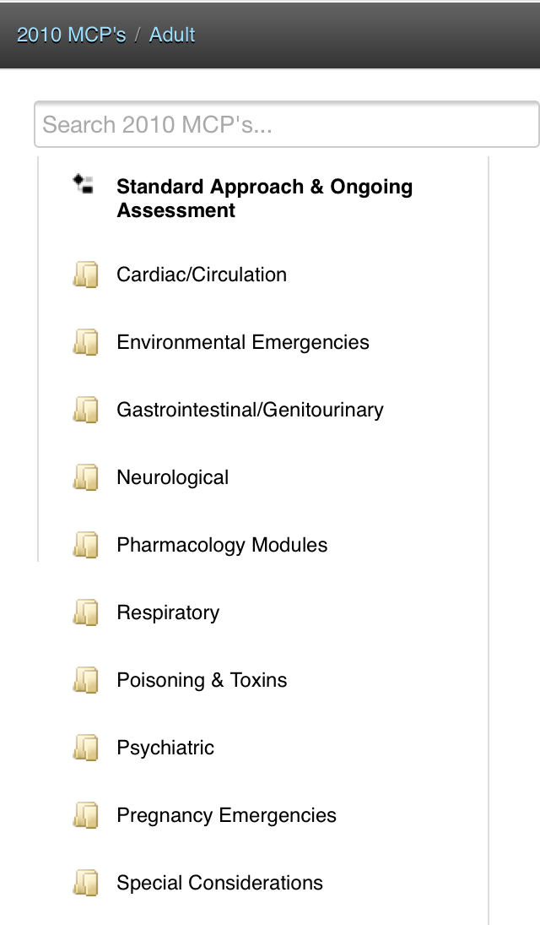Click the Pregnancy Emergencies folder icon
Viewport: 540px width, 925px height.
coord(85,815)
